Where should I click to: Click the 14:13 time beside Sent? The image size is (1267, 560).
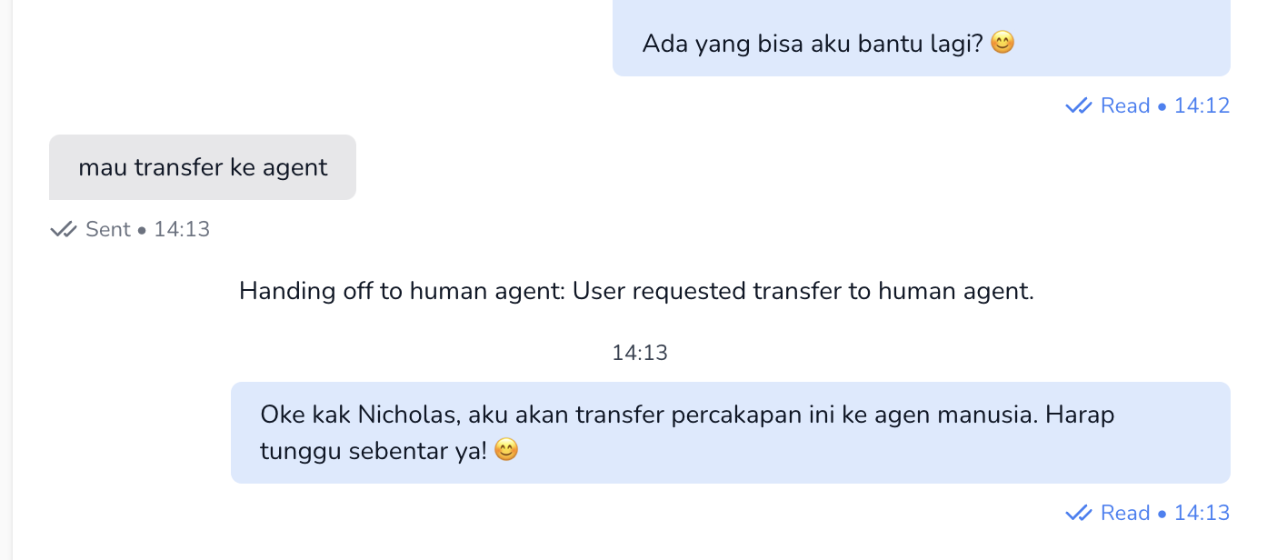[182, 230]
